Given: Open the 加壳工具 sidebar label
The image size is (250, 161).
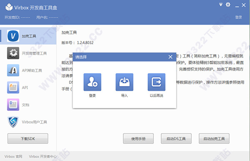Looking at the screenshot, I should [29, 36].
